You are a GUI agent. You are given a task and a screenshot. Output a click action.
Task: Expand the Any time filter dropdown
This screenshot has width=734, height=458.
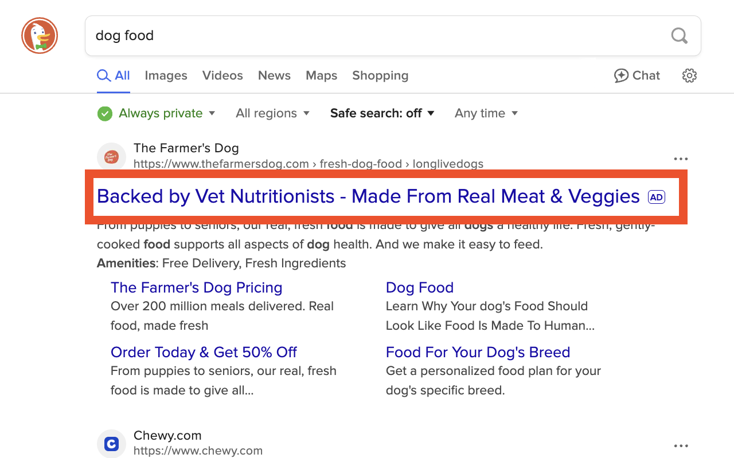coord(486,113)
